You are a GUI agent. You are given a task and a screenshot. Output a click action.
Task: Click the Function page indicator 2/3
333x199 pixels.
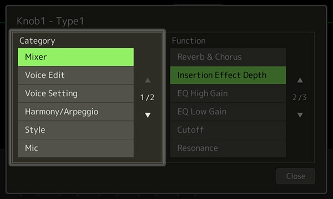(x=300, y=97)
